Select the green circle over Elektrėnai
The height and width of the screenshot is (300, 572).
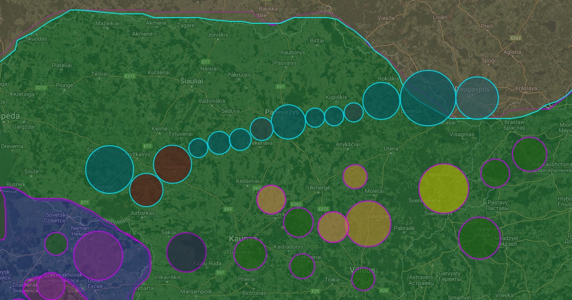302,266
